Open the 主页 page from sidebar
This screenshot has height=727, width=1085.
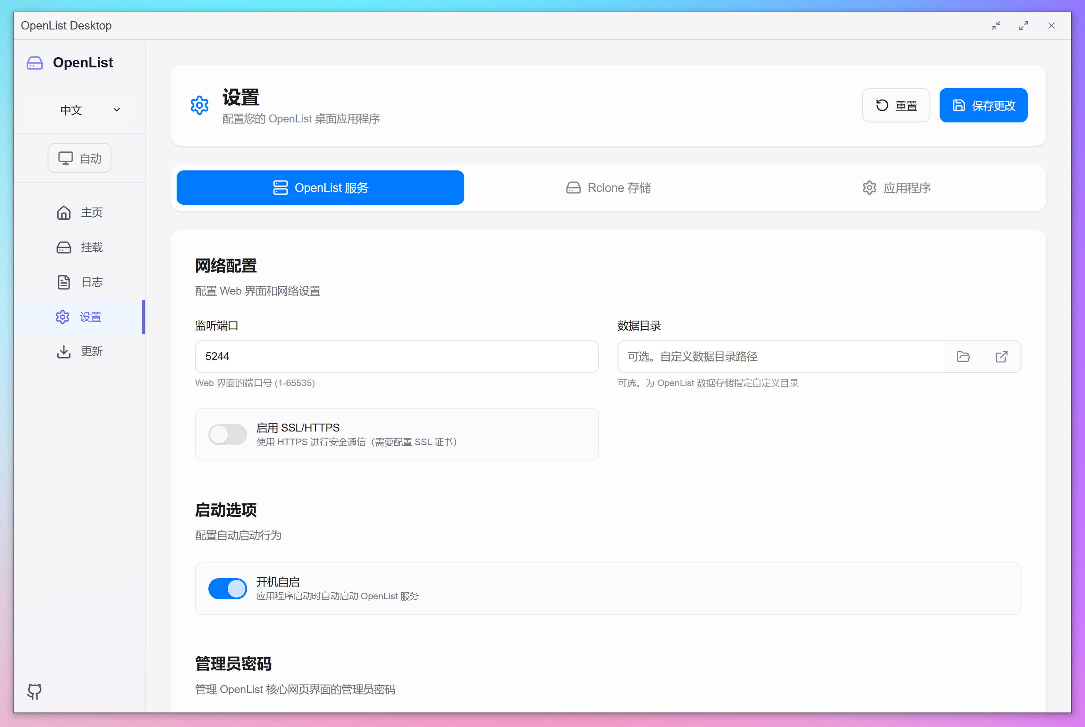coord(79,212)
